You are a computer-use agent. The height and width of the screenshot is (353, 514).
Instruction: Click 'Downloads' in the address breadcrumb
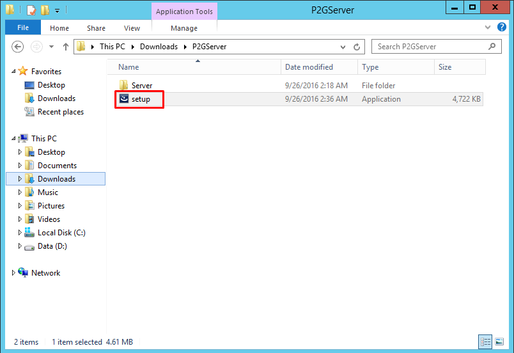coord(159,47)
